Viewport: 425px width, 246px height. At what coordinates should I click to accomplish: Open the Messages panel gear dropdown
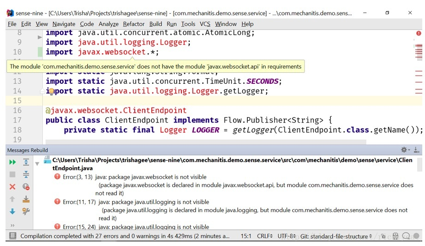coord(405,150)
